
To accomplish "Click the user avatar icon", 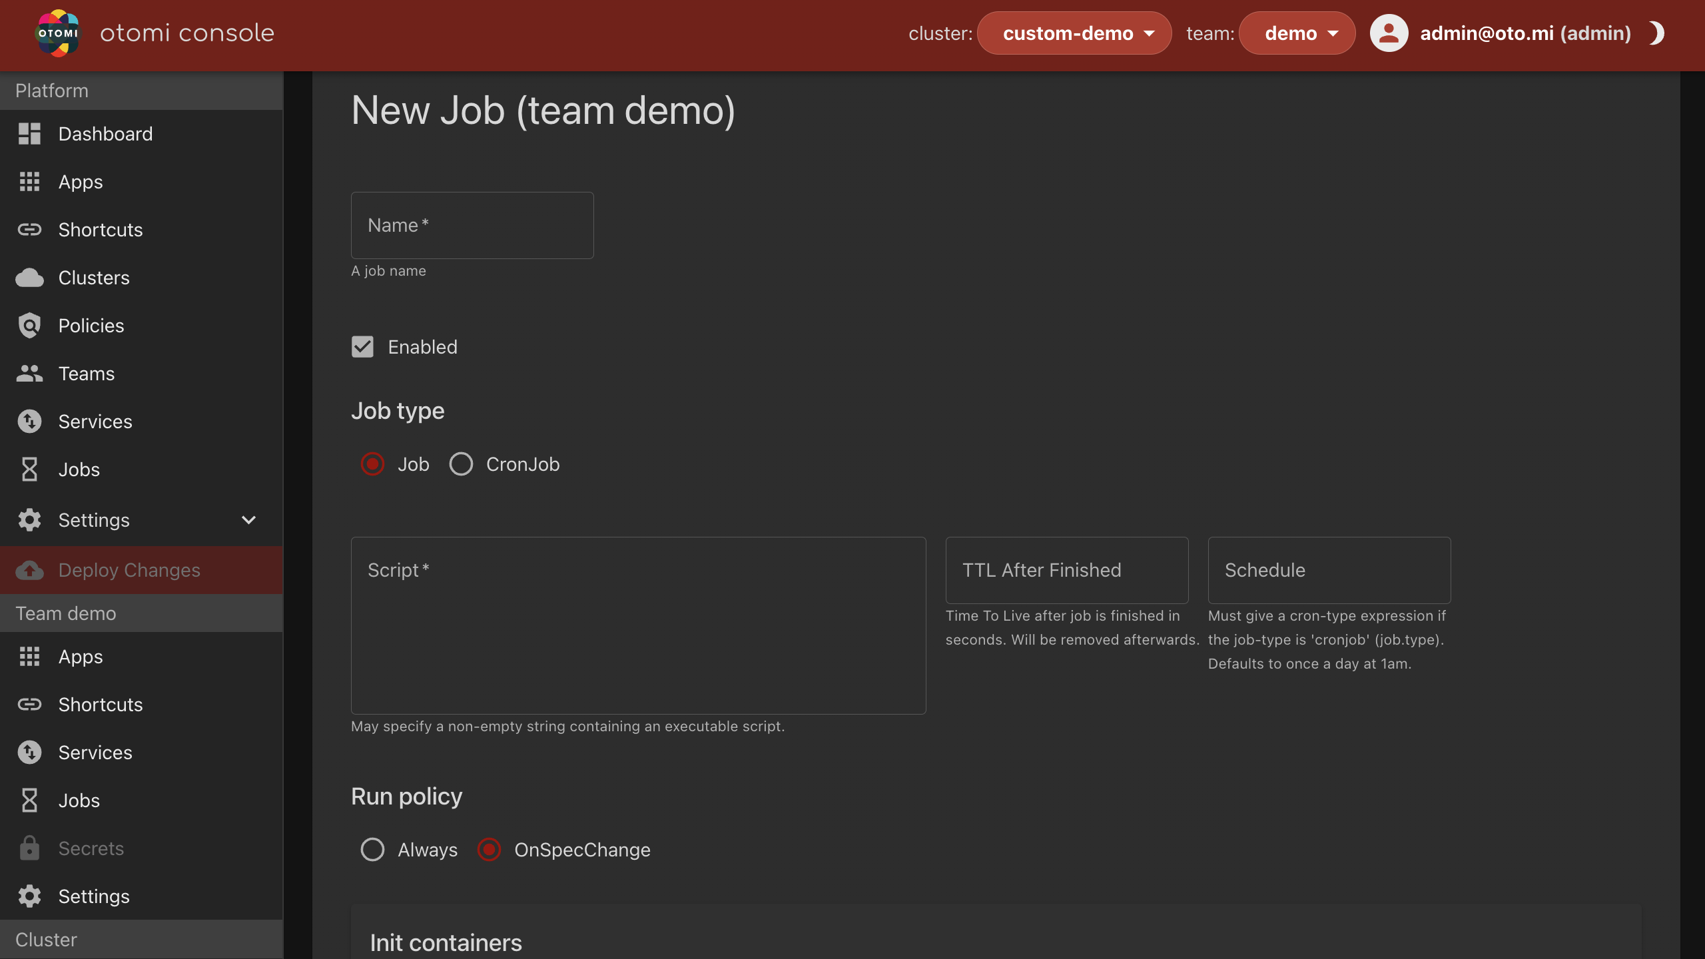I will coord(1389,33).
